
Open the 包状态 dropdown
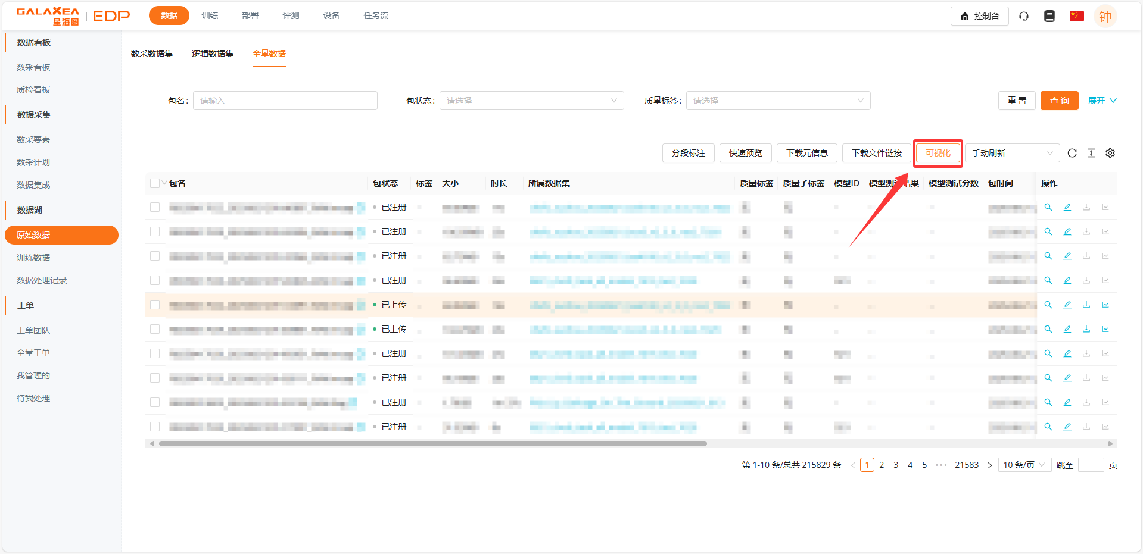[x=531, y=101]
